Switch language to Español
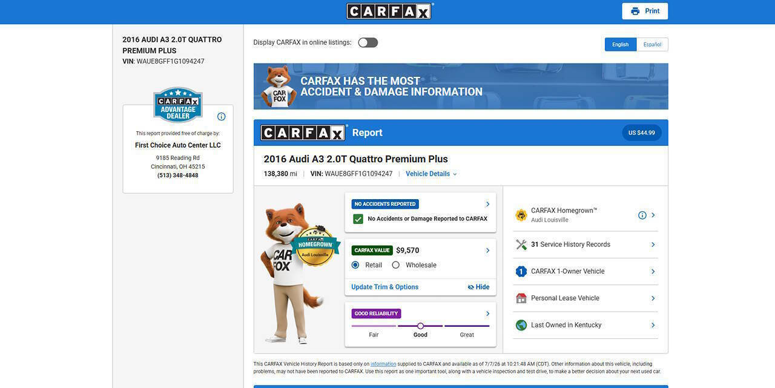775x388 pixels. 652,44
